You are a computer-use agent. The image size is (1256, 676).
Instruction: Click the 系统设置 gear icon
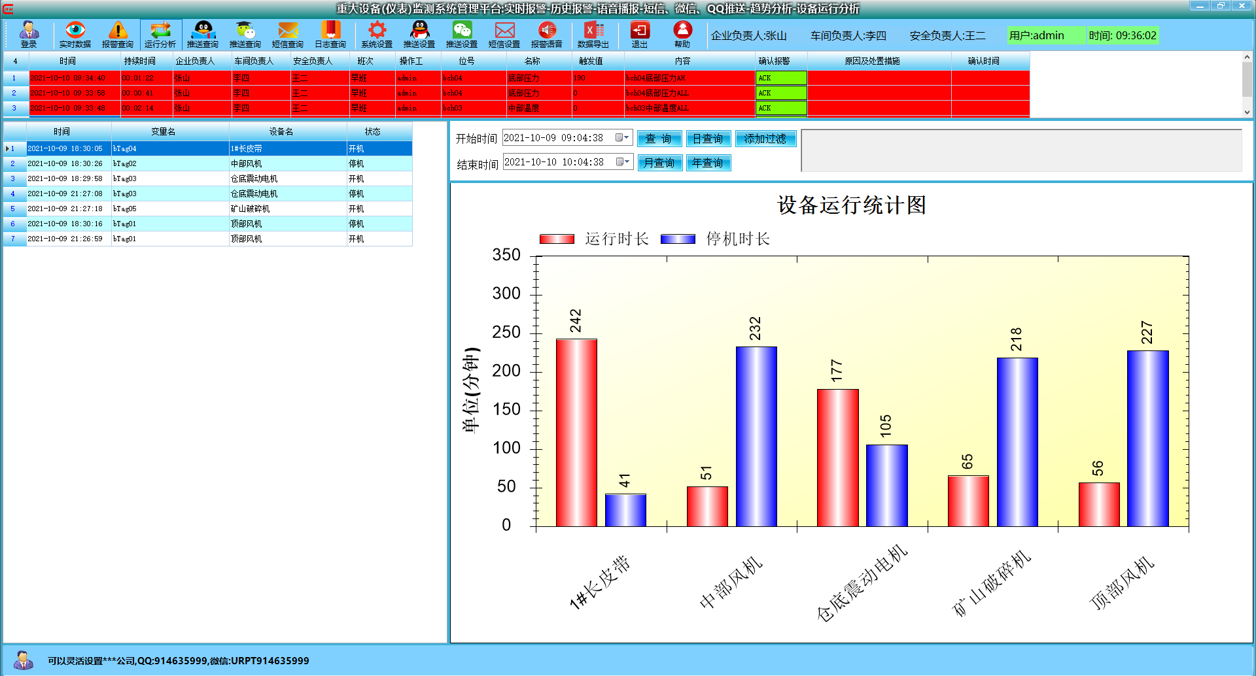point(377,35)
